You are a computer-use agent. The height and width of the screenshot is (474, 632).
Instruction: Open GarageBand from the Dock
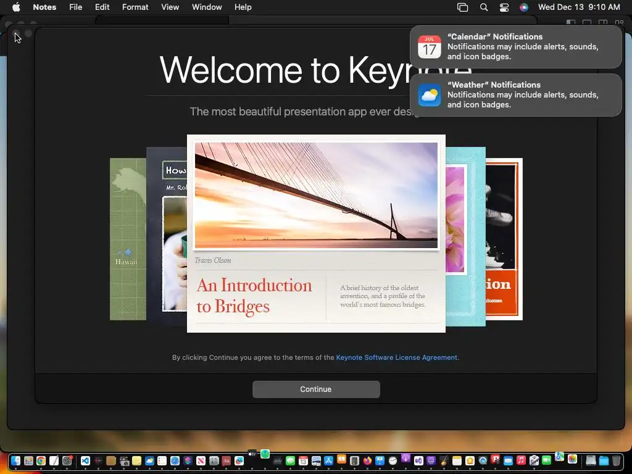click(444, 460)
